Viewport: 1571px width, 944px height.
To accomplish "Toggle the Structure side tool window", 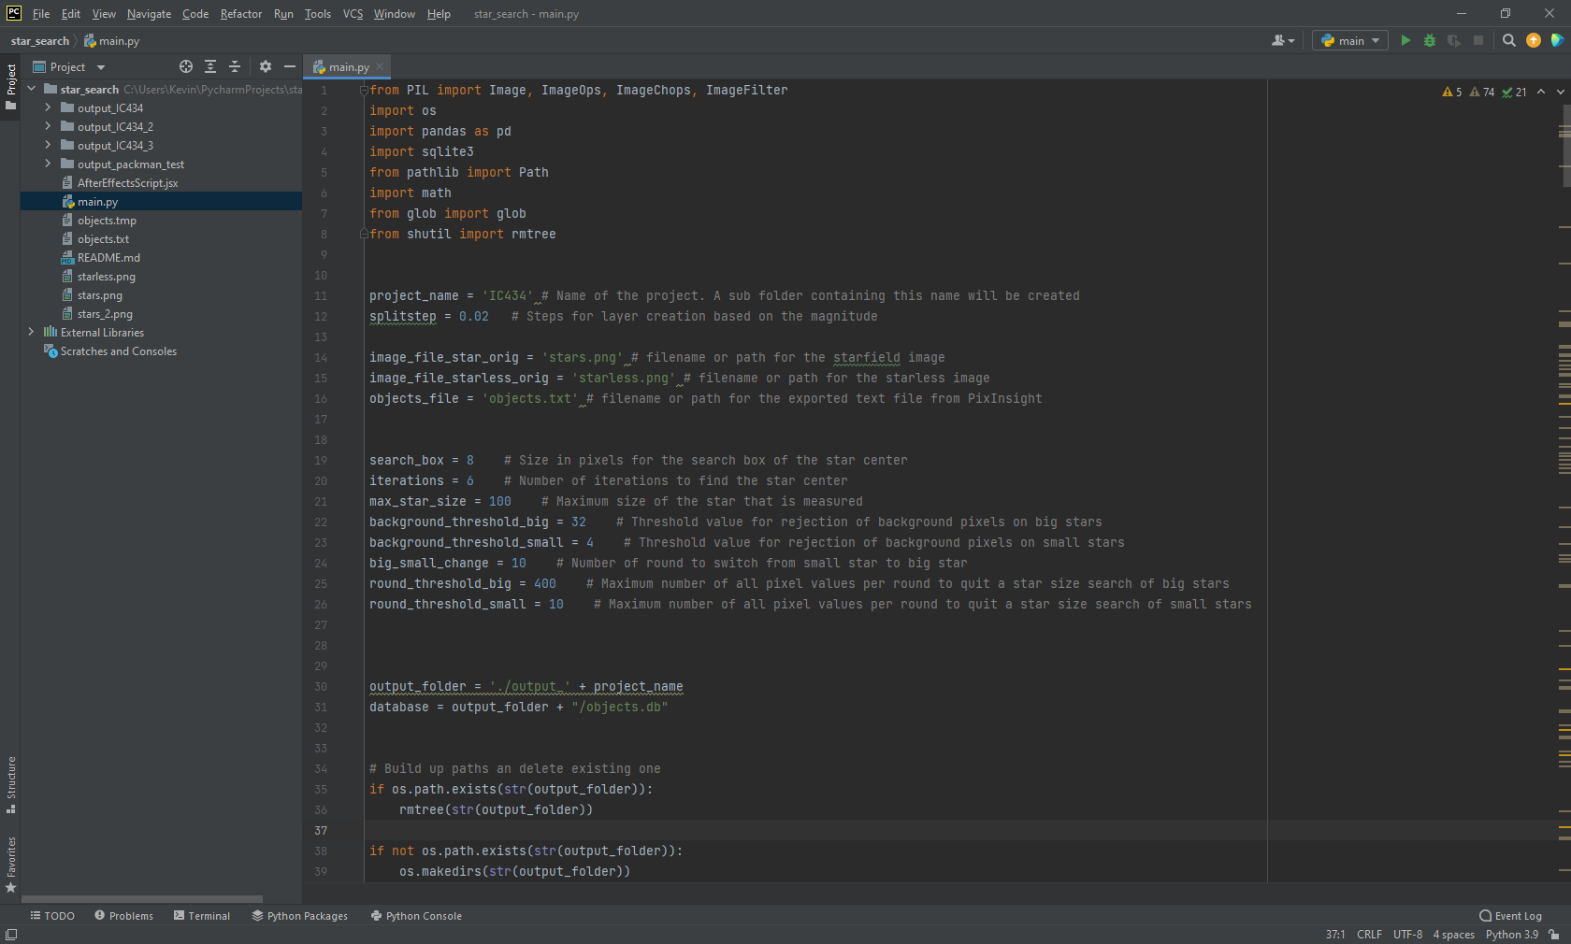I will pos(11,783).
